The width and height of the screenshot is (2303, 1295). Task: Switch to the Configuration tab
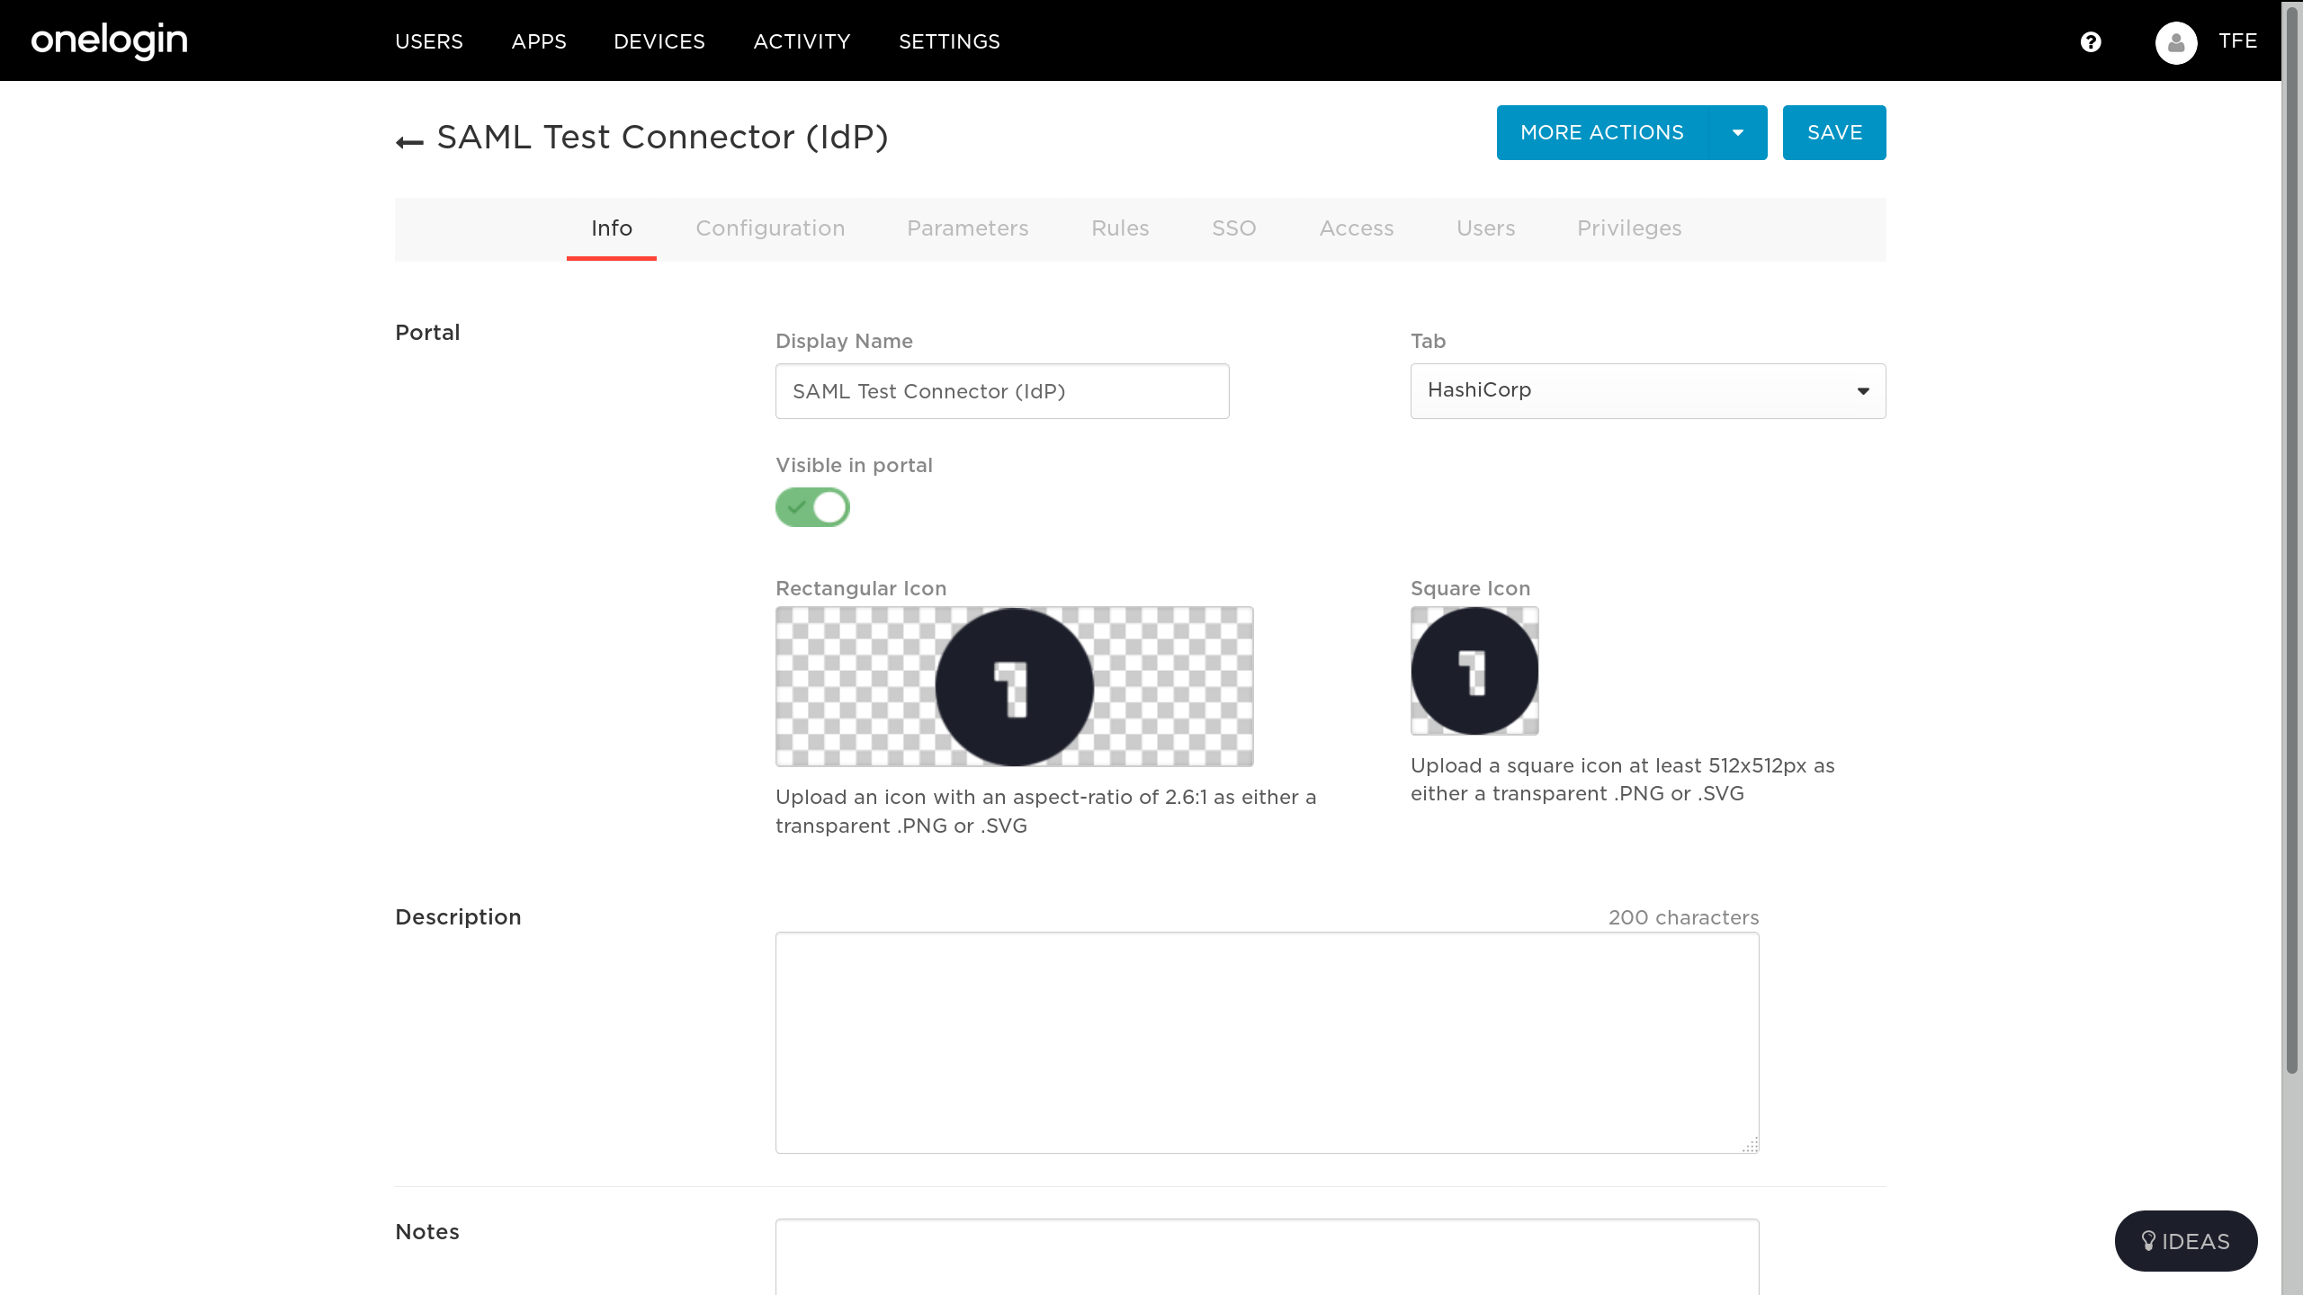coord(770,228)
